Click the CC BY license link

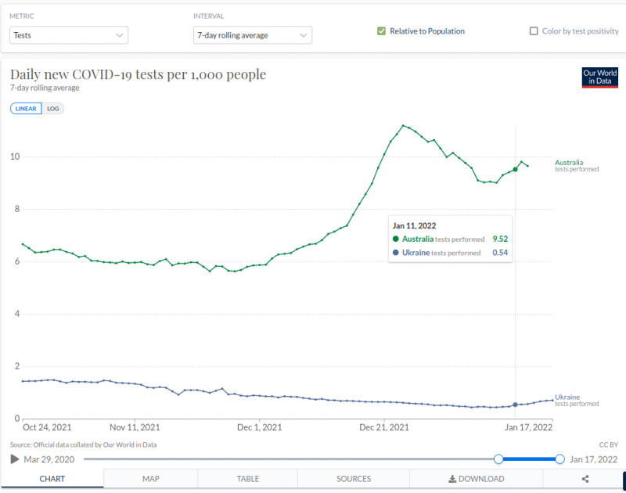coord(607,444)
